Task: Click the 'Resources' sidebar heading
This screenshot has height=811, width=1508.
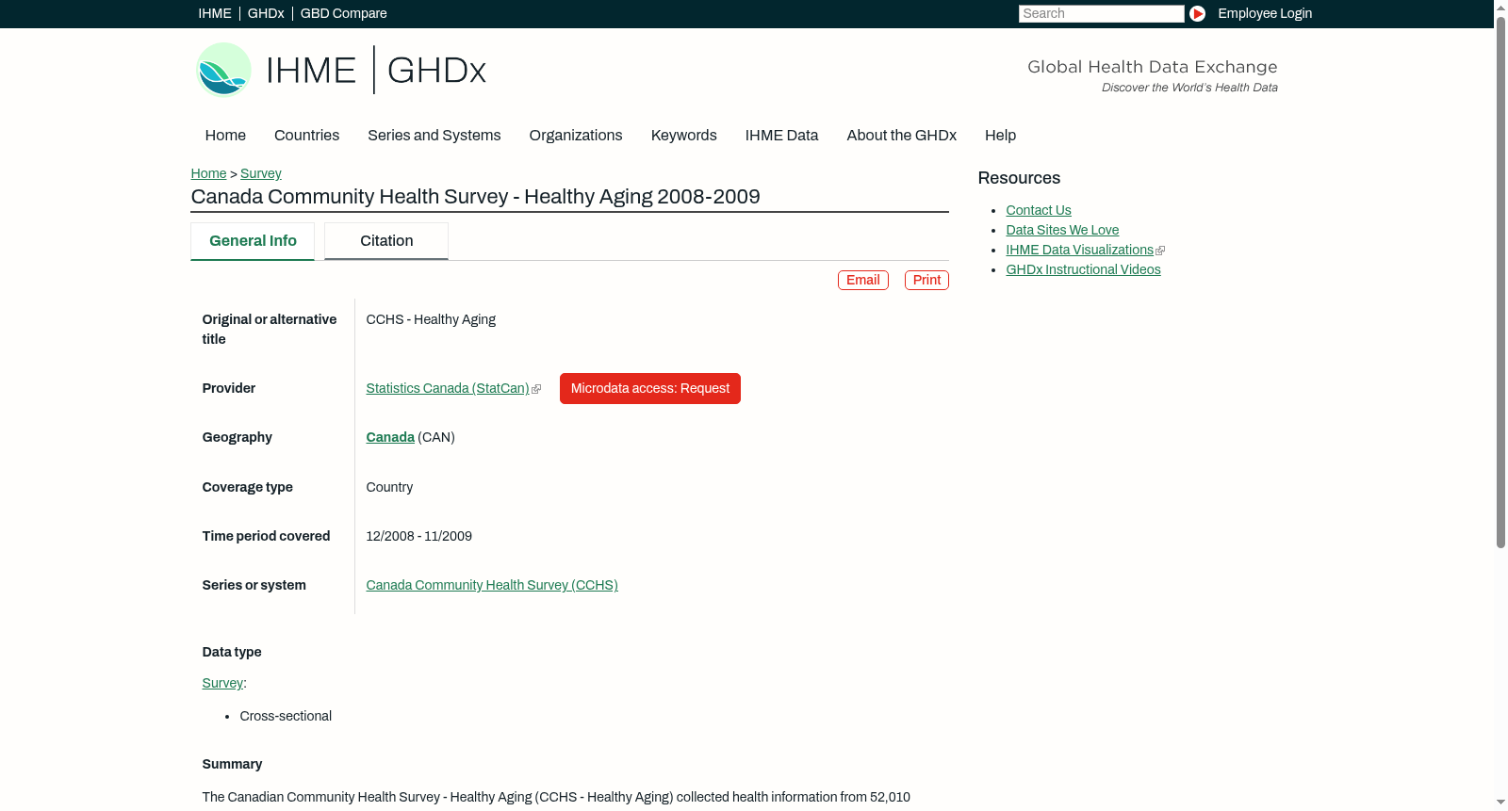Action: pyautogui.click(x=1019, y=178)
